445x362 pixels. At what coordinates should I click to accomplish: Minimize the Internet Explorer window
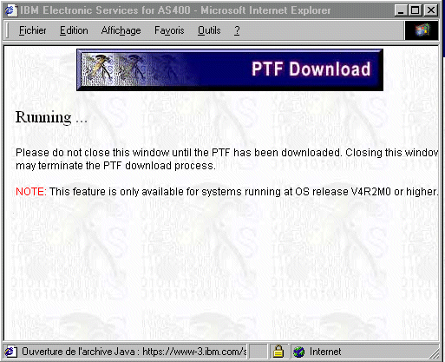[401, 10]
